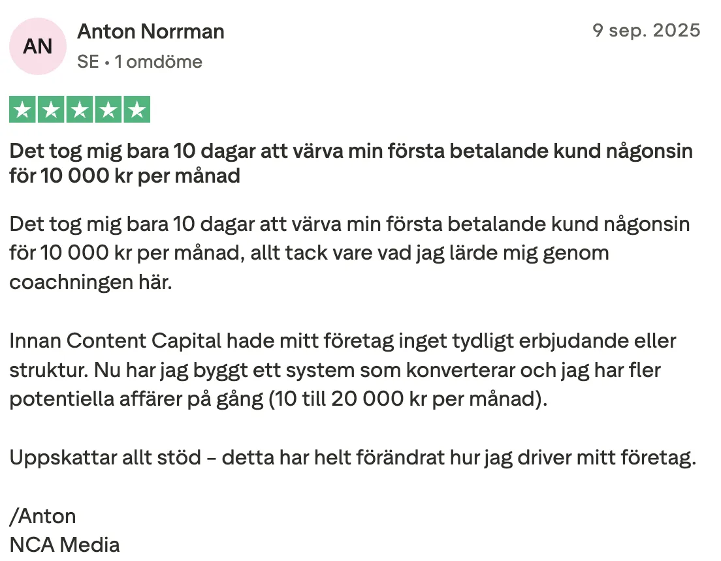Open the bold review title heading
The height and width of the screenshot is (561, 721).
coord(351,163)
